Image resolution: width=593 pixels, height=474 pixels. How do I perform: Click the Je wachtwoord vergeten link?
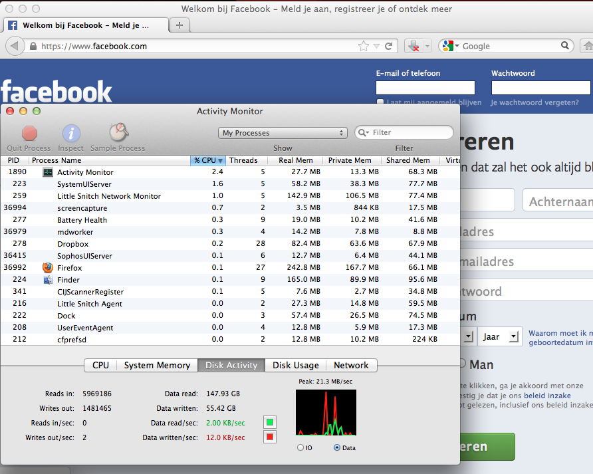click(x=534, y=102)
